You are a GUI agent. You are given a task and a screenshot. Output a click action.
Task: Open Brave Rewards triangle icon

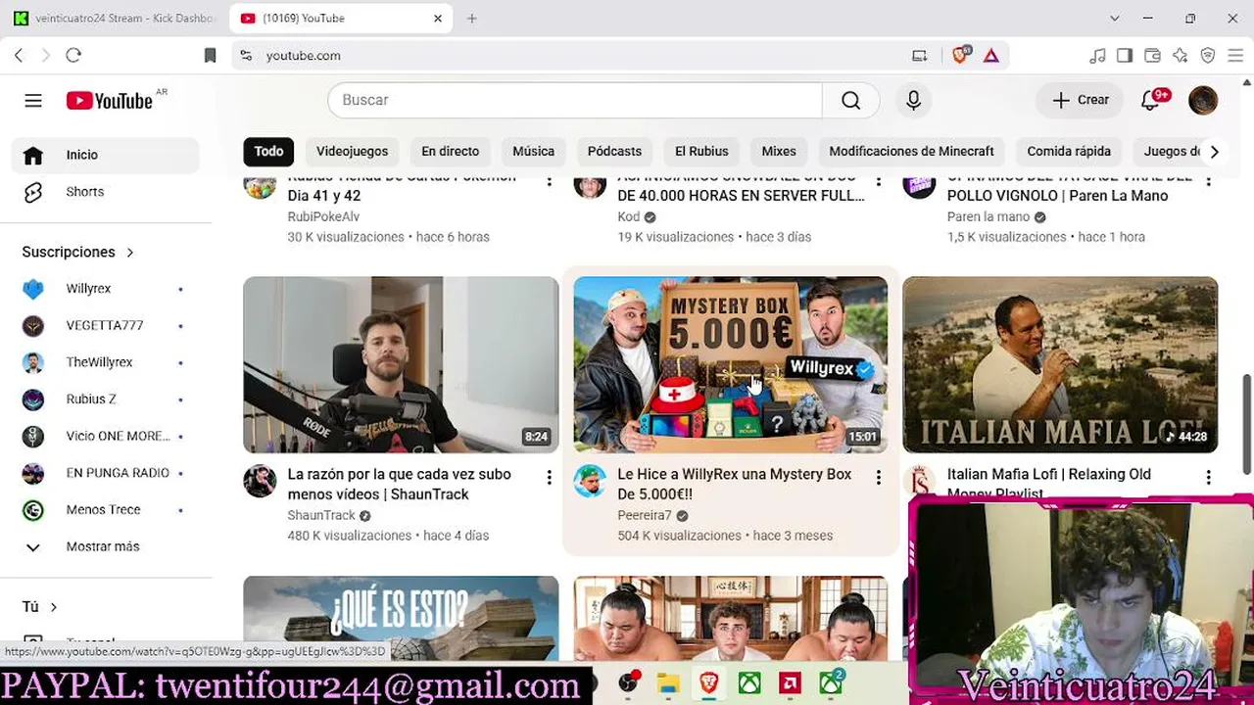[991, 56]
